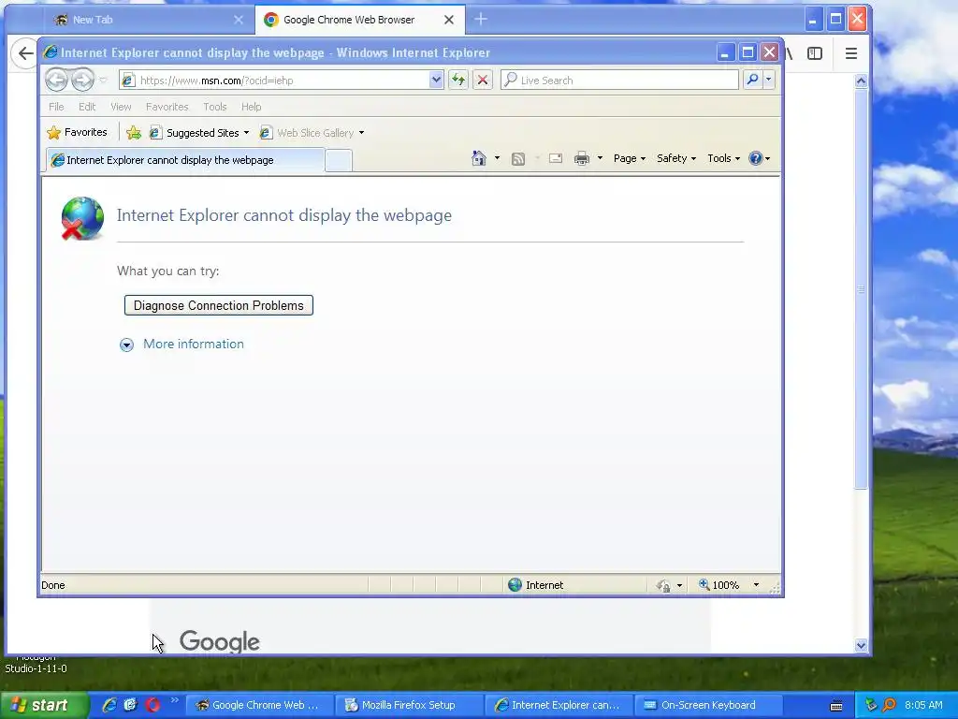
Task: Close the Google Chrome Web Browser tab
Action: [x=448, y=20]
